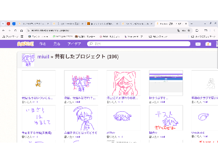Open the pink cat-ear character sketch thumbnail
The height and width of the screenshot is (163, 218).
point(124,83)
